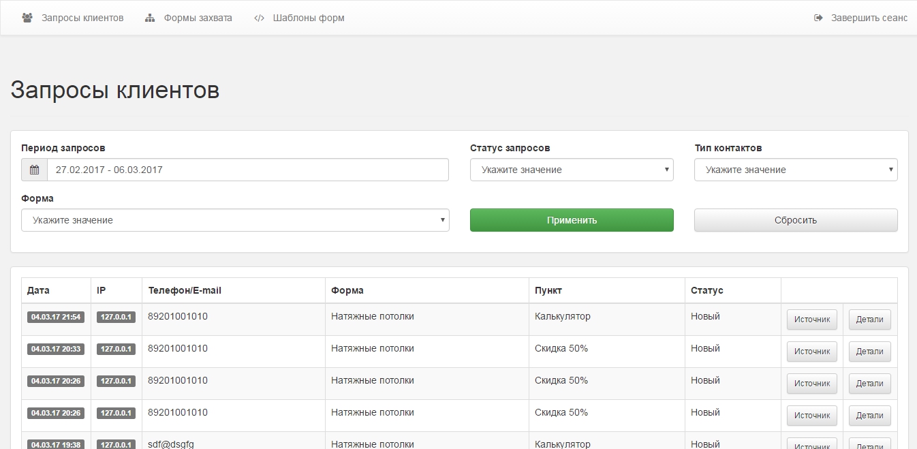Click the calendar icon in period field

coord(34,170)
